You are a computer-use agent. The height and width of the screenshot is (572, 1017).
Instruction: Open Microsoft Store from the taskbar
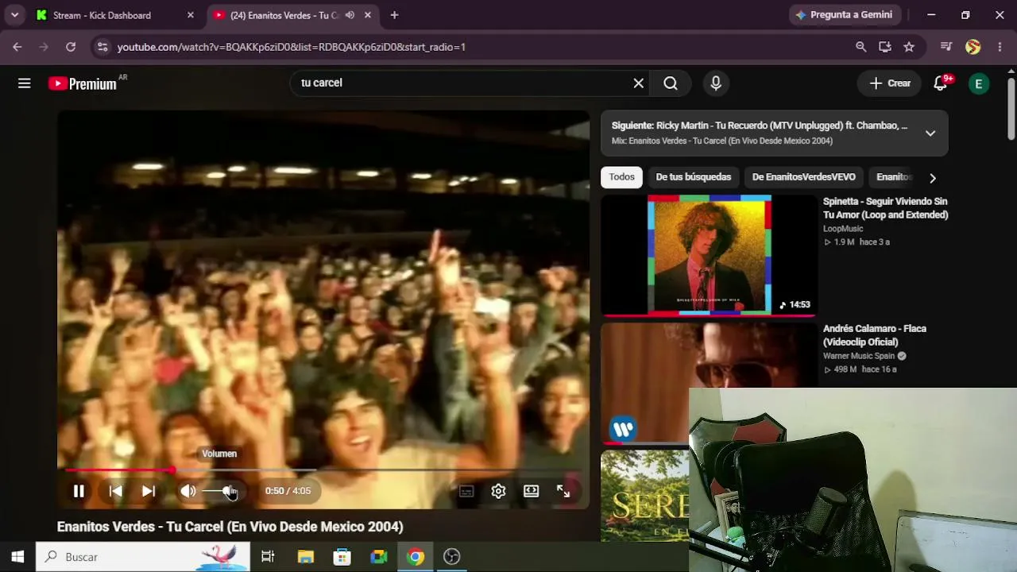coord(342,557)
